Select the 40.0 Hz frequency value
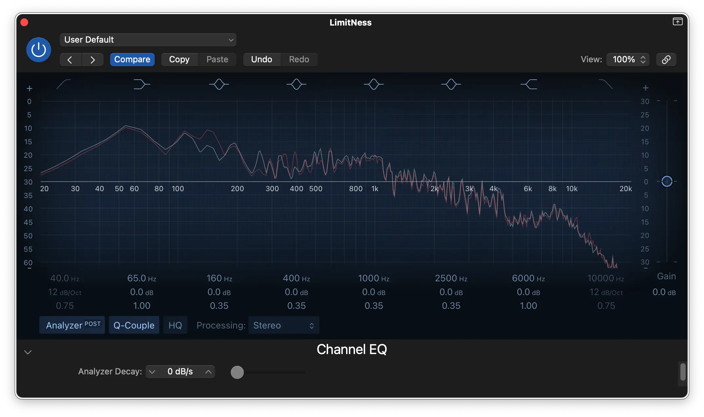Viewport: 704px width, 417px height. pos(65,278)
